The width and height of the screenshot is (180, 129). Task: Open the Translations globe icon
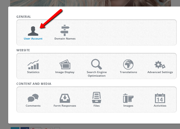point(128,65)
